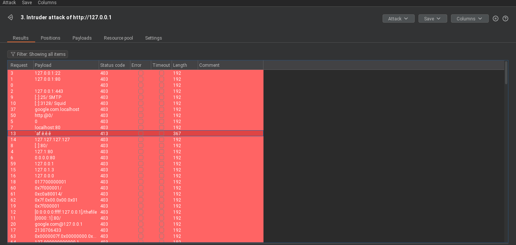Screen dimensions: 516x245
Task: Sort by the Status code column header
Action: coord(114,65)
